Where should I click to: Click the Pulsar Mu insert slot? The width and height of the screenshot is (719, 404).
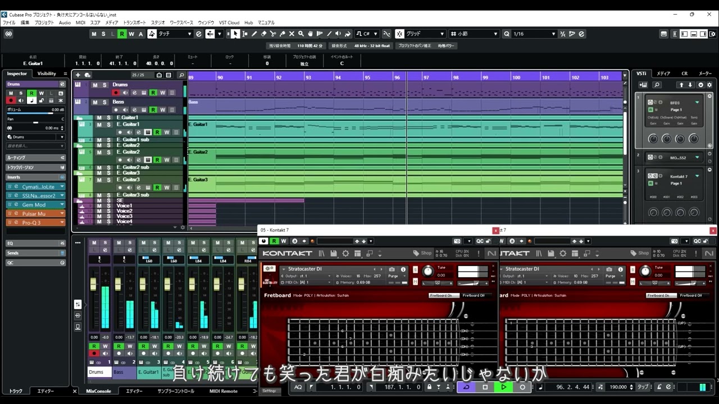(x=36, y=214)
